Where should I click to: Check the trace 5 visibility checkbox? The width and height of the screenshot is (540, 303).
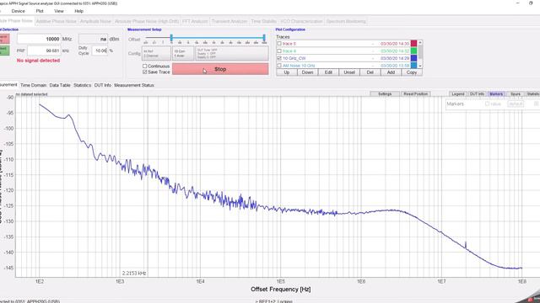[x=279, y=44]
